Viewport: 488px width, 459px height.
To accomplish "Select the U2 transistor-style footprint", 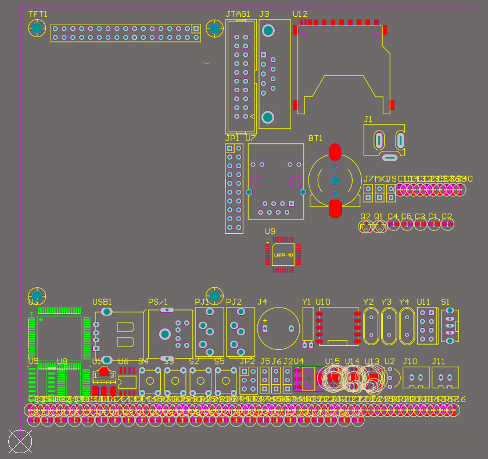I will click(x=393, y=378).
